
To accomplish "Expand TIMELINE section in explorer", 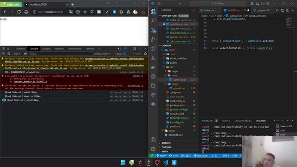I will pos(167,147).
